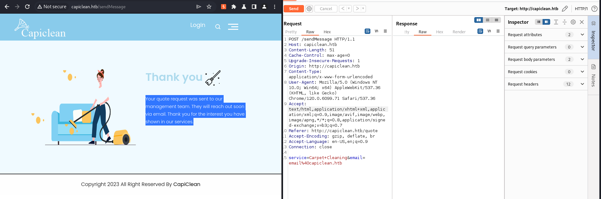Switch to top-bottom split layout view
The width and height of the screenshot is (601, 199).
point(487,20)
